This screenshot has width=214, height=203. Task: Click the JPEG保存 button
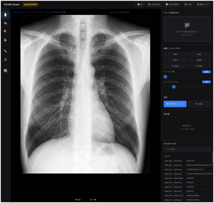pos(154,4)
